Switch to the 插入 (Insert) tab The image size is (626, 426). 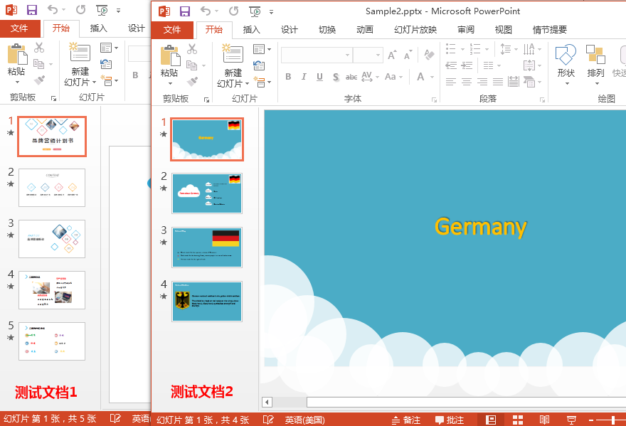point(252,30)
